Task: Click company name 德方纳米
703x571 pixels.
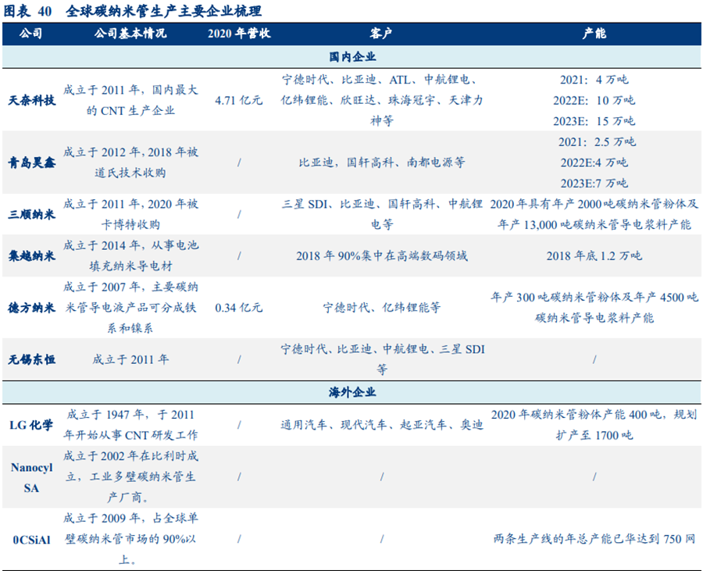Action: click(x=32, y=308)
